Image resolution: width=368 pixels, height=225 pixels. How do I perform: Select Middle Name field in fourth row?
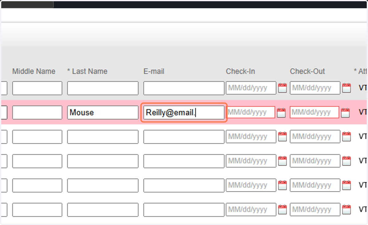coord(37,161)
